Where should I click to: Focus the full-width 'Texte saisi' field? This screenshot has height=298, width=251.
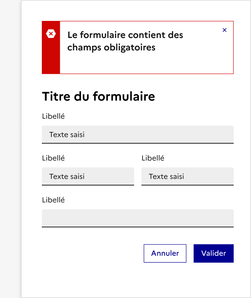[x=138, y=134]
